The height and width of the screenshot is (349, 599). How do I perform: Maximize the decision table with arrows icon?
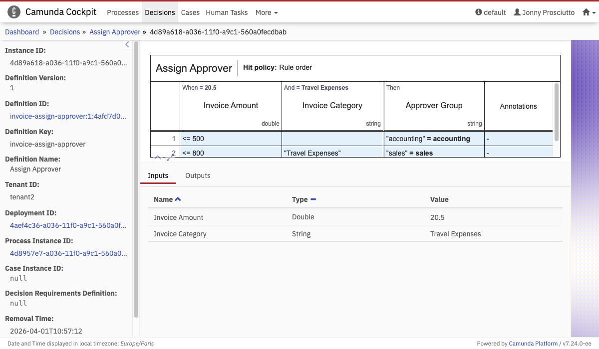coord(170,157)
